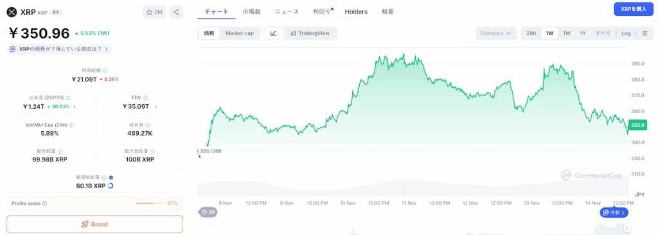
Task: Click the 99.98B XRP total supply value
Action: coord(49,159)
